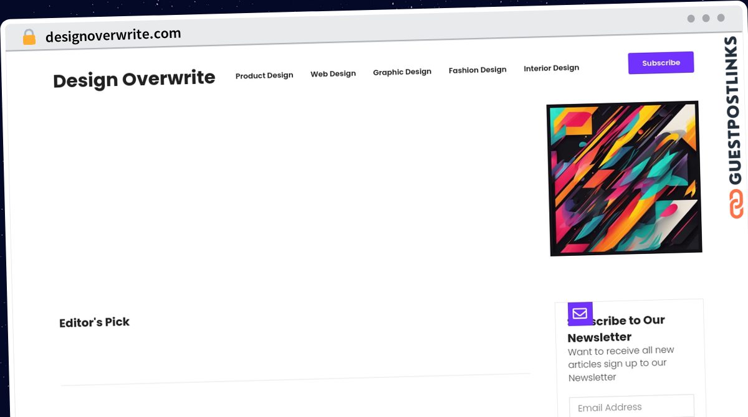Viewport: 748px width, 417px height.
Task: Open the Web Design menu item
Action: [x=333, y=73]
